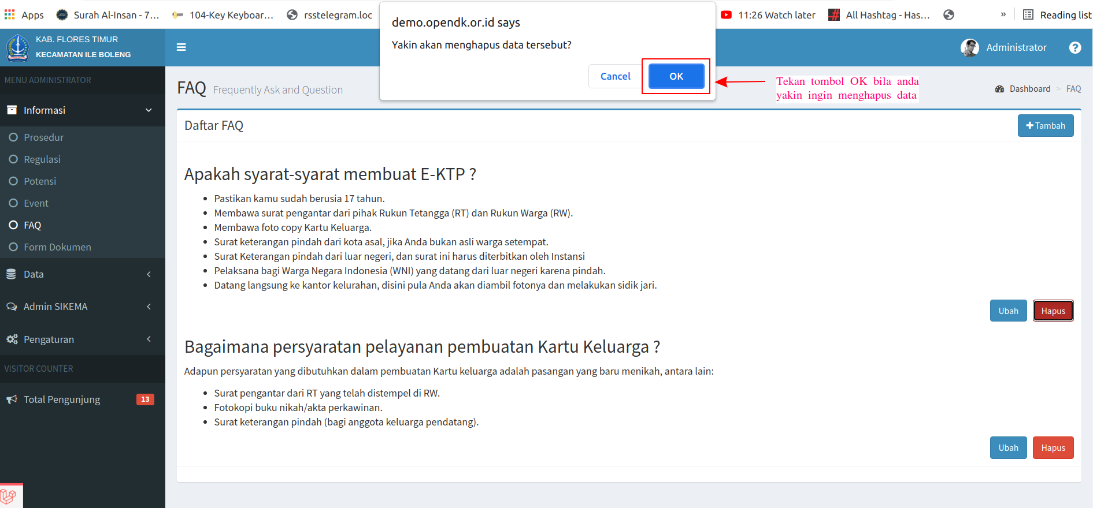Show more bookmarks with the chevron
1093x508 pixels.
coord(1003,14)
